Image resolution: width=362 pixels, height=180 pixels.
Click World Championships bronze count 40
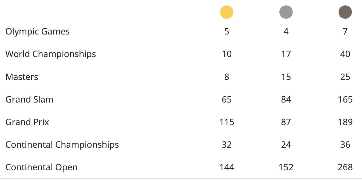tap(345, 54)
